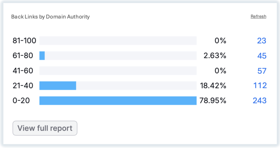Select the 0-20 blue progress bar
Image resolution: width=280 pixels, height=148 pixels.
(118, 101)
